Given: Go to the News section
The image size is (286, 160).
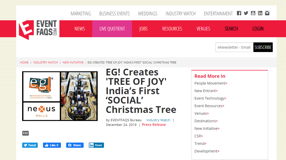Looking at the screenshot, I should [x=80, y=29].
